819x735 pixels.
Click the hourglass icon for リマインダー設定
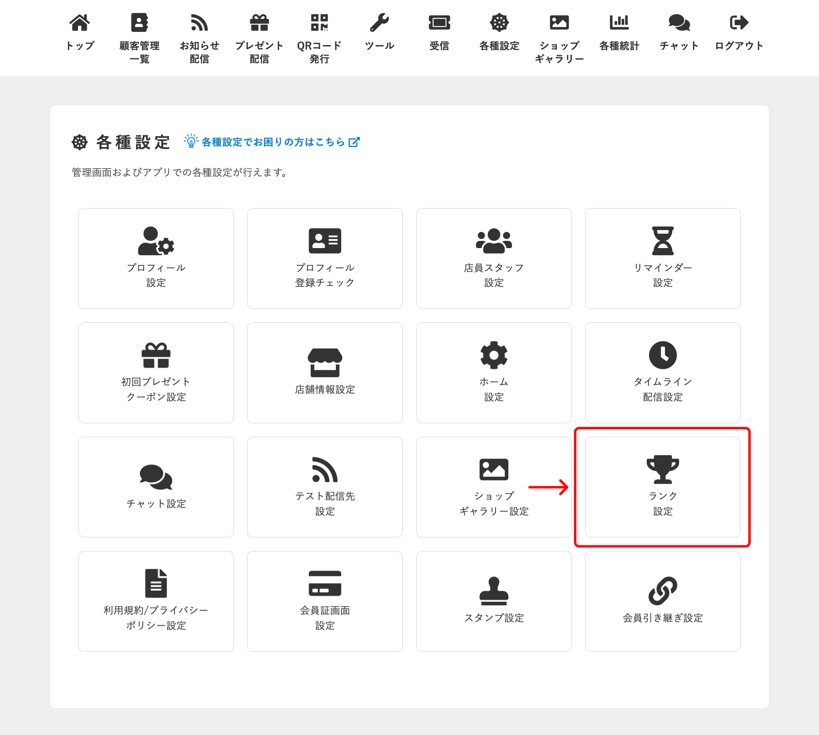coord(663,241)
